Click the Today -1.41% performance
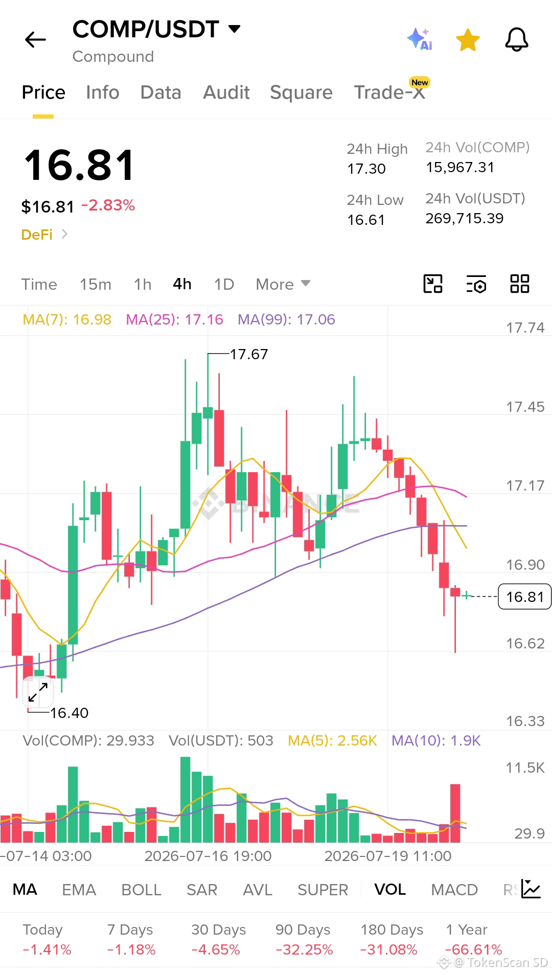552x975 pixels. tap(47, 939)
